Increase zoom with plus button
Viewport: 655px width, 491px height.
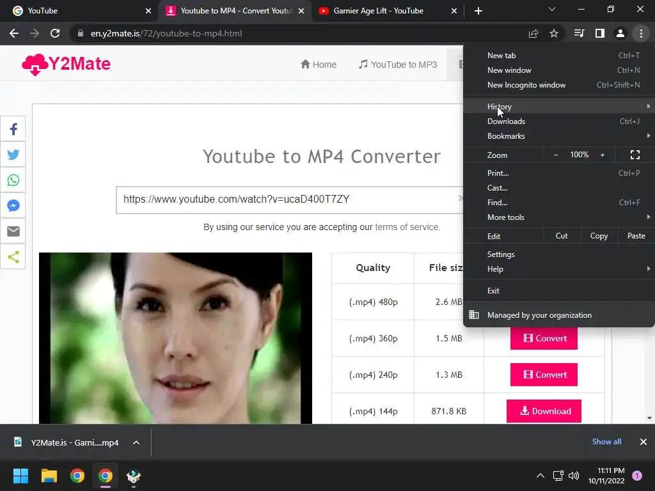click(603, 155)
